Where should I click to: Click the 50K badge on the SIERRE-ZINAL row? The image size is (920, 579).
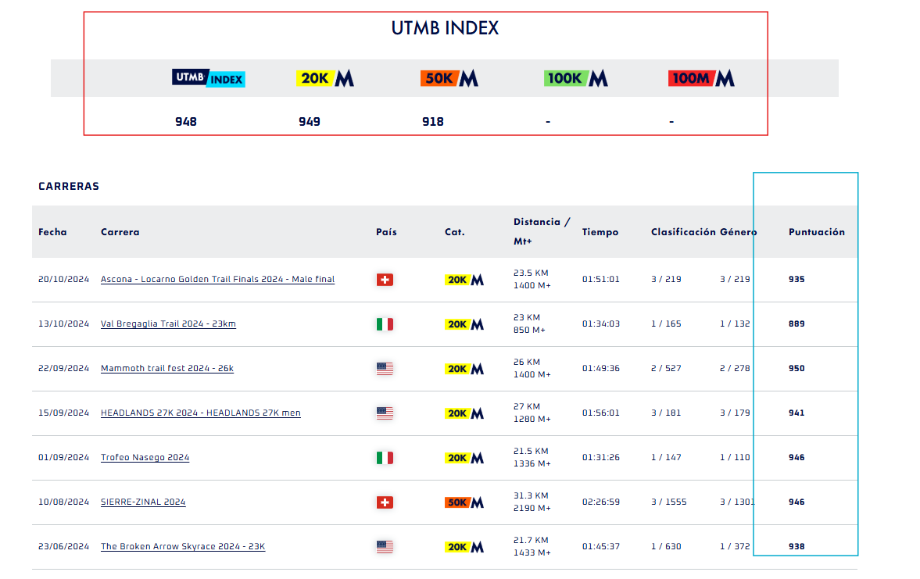click(x=464, y=502)
